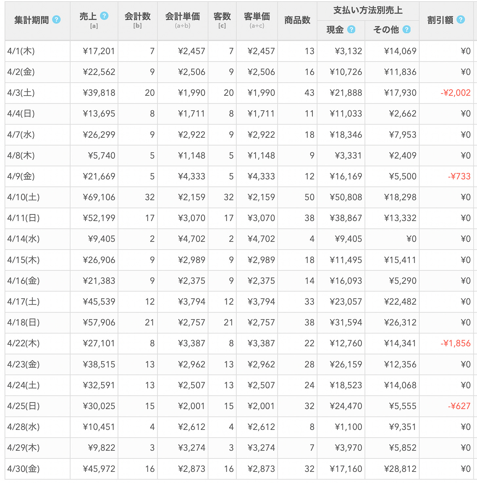Select sales value ¥57,906
The height and width of the screenshot is (483, 477).
(99, 322)
